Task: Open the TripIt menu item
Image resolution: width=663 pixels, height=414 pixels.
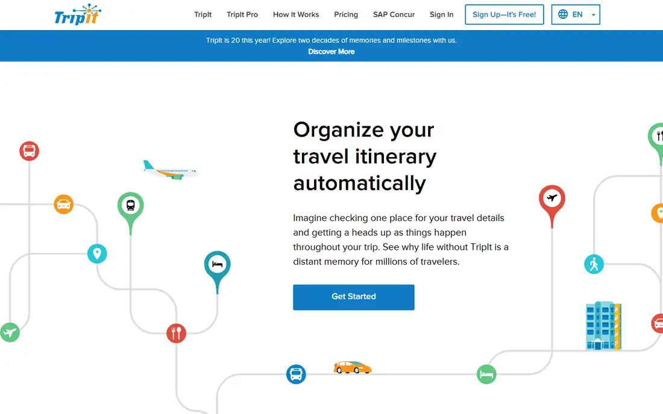Action: [203, 14]
